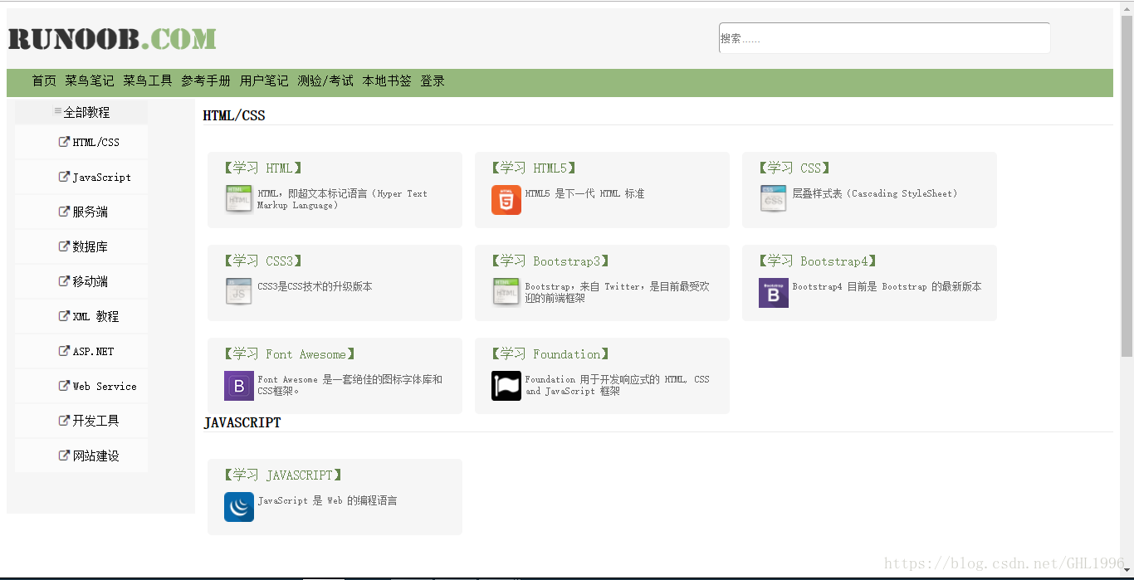Click external-link icon beside Web Service

(x=64, y=386)
